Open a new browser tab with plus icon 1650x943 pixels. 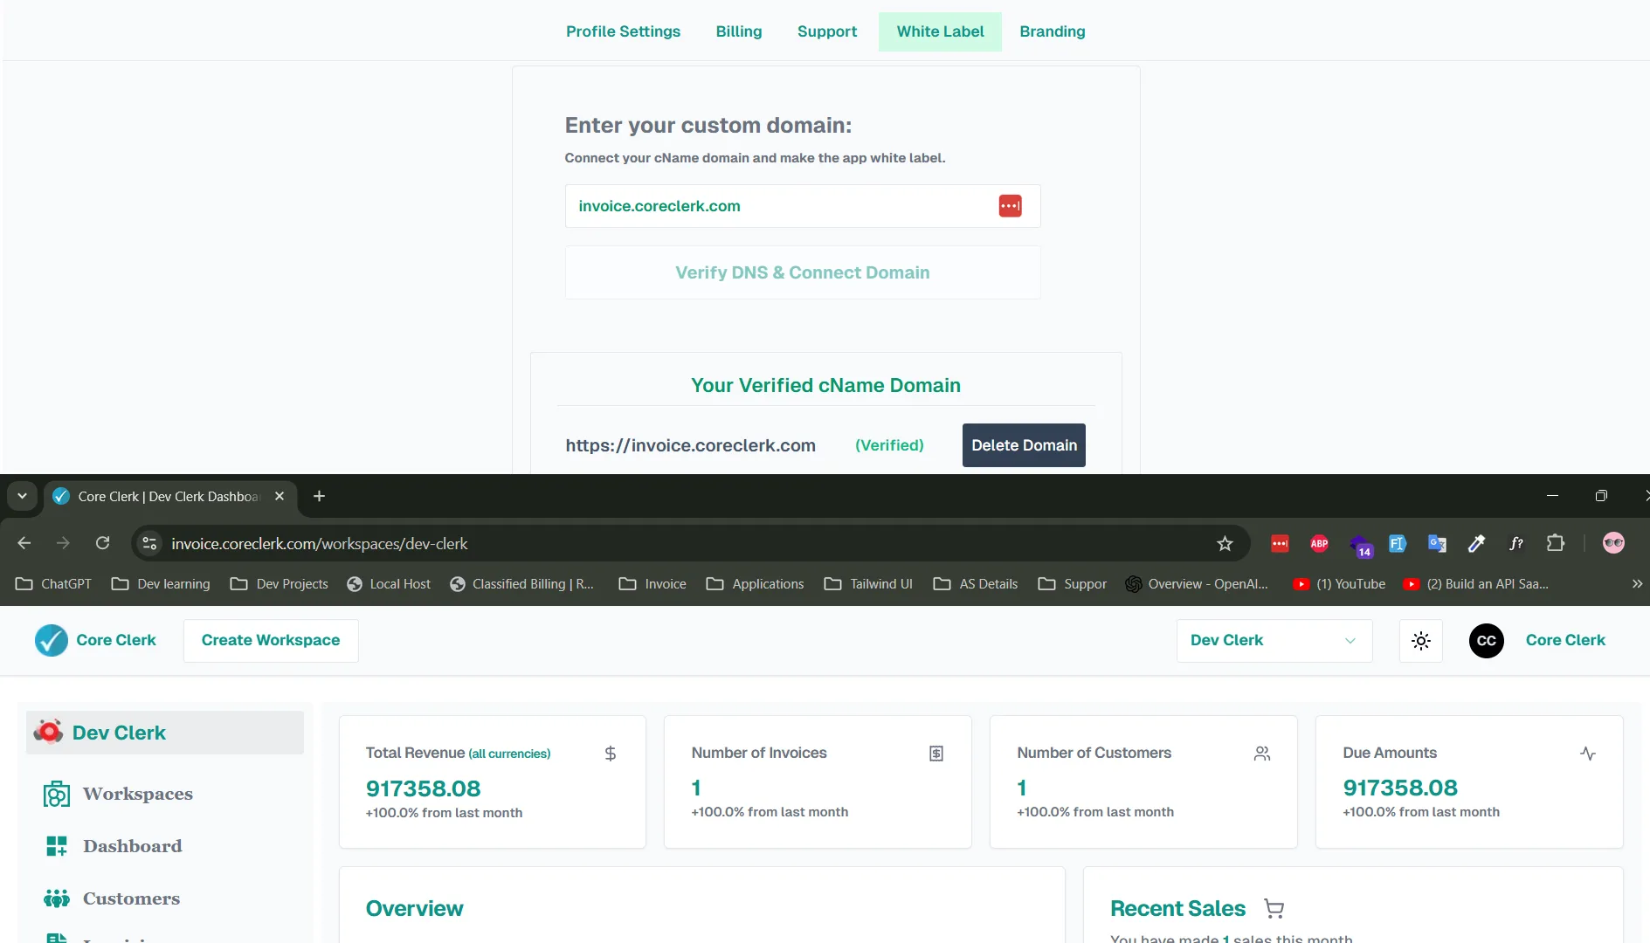point(320,496)
